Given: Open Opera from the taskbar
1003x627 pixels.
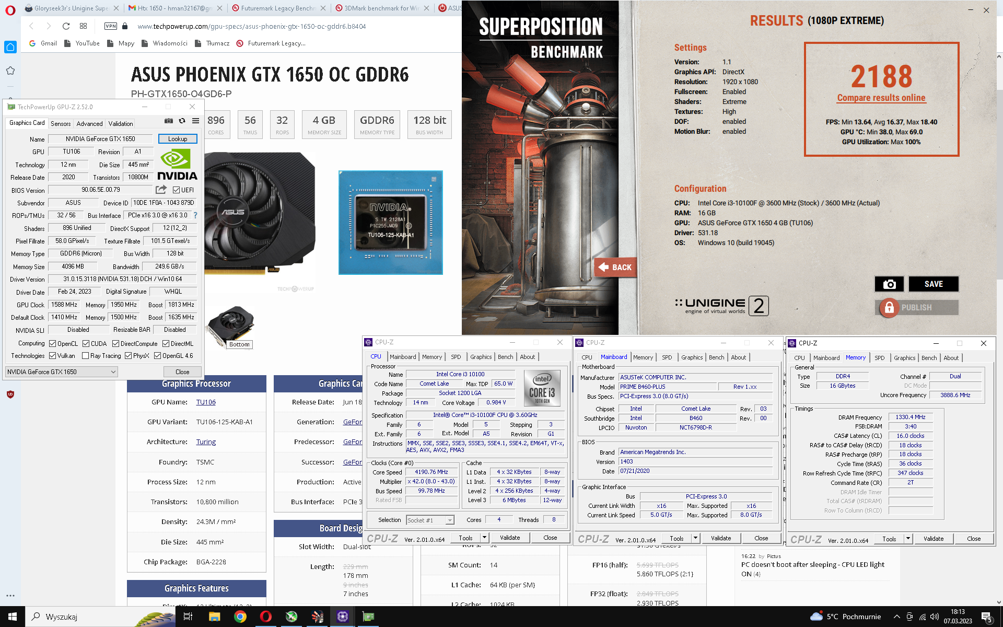Looking at the screenshot, I should pyautogui.click(x=266, y=617).
